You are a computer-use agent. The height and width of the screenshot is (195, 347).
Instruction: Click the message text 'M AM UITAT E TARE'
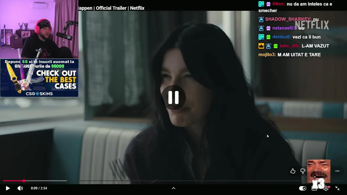299,55
